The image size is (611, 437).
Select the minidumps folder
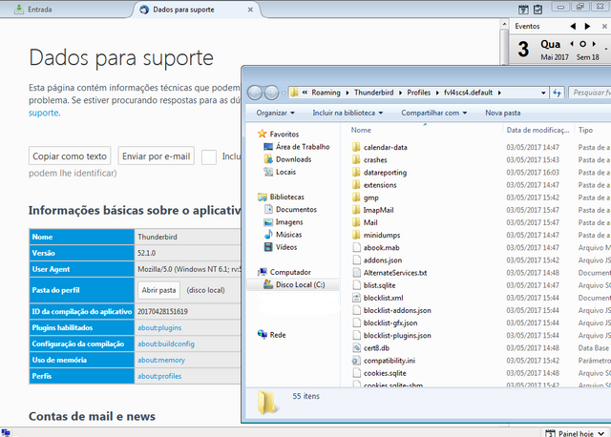(x=375, y=235)
